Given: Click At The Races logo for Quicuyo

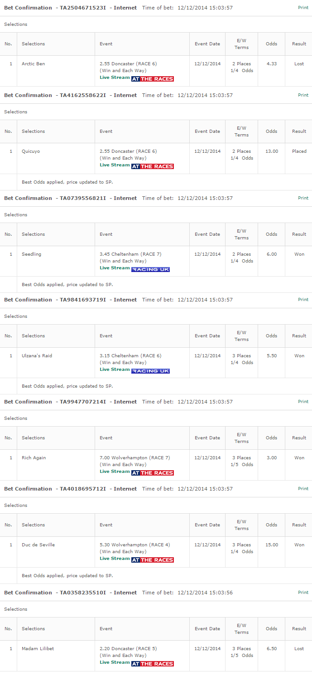Looking at the screenshot, I should 153,166.
